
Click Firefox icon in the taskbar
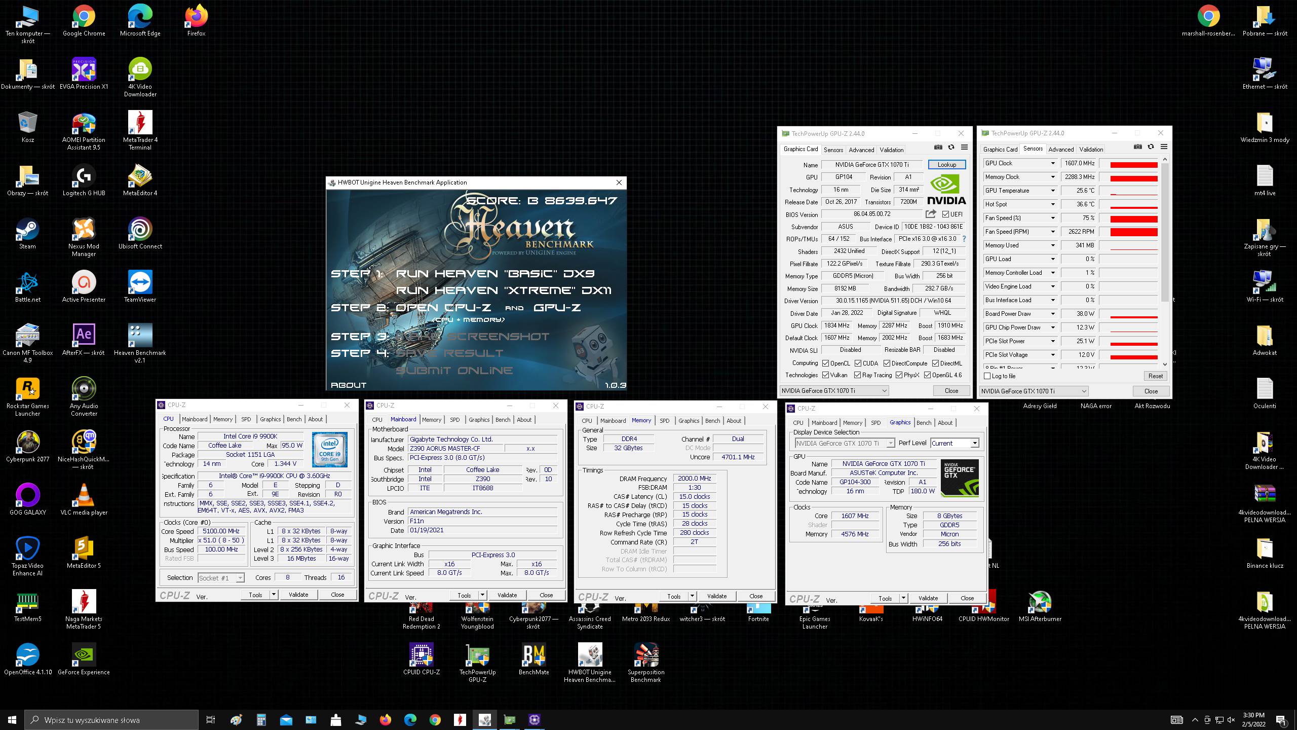click(386, 719)
